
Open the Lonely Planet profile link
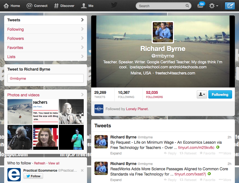click(137, 109)
